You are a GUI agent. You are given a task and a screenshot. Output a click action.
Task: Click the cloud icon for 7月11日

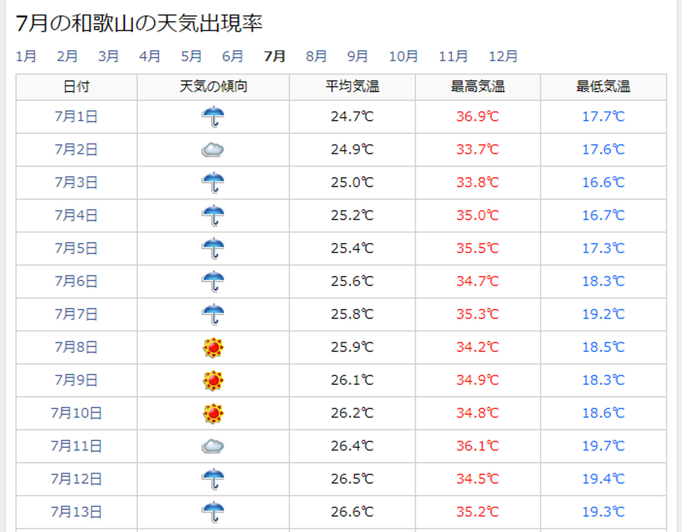click(x=213, y=446)
